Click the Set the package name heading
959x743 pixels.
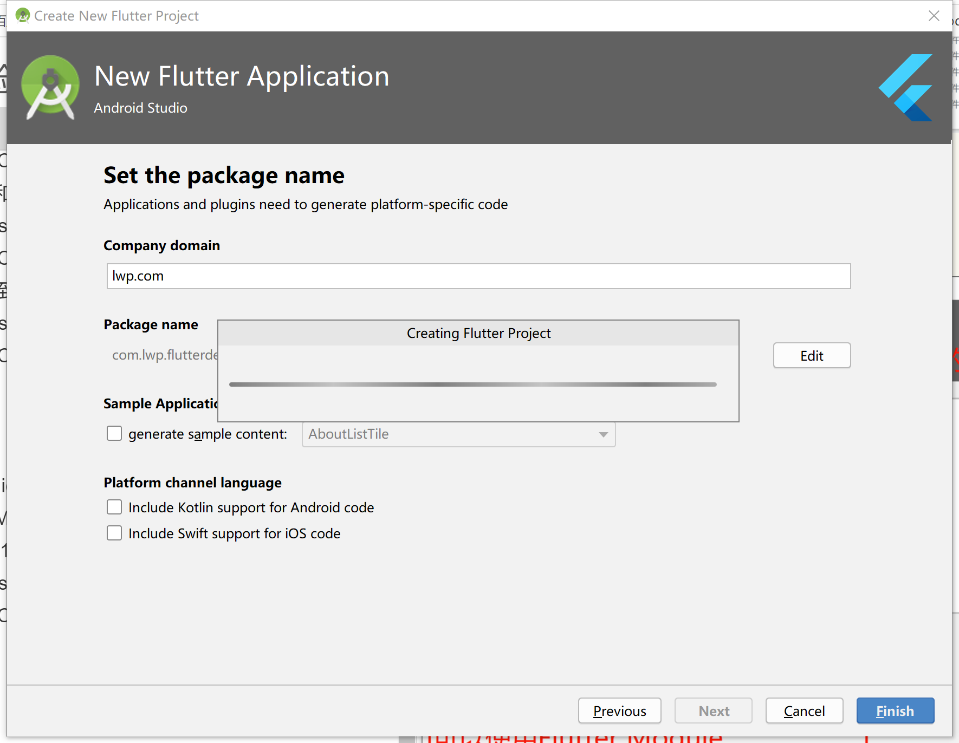pos(224,175)
